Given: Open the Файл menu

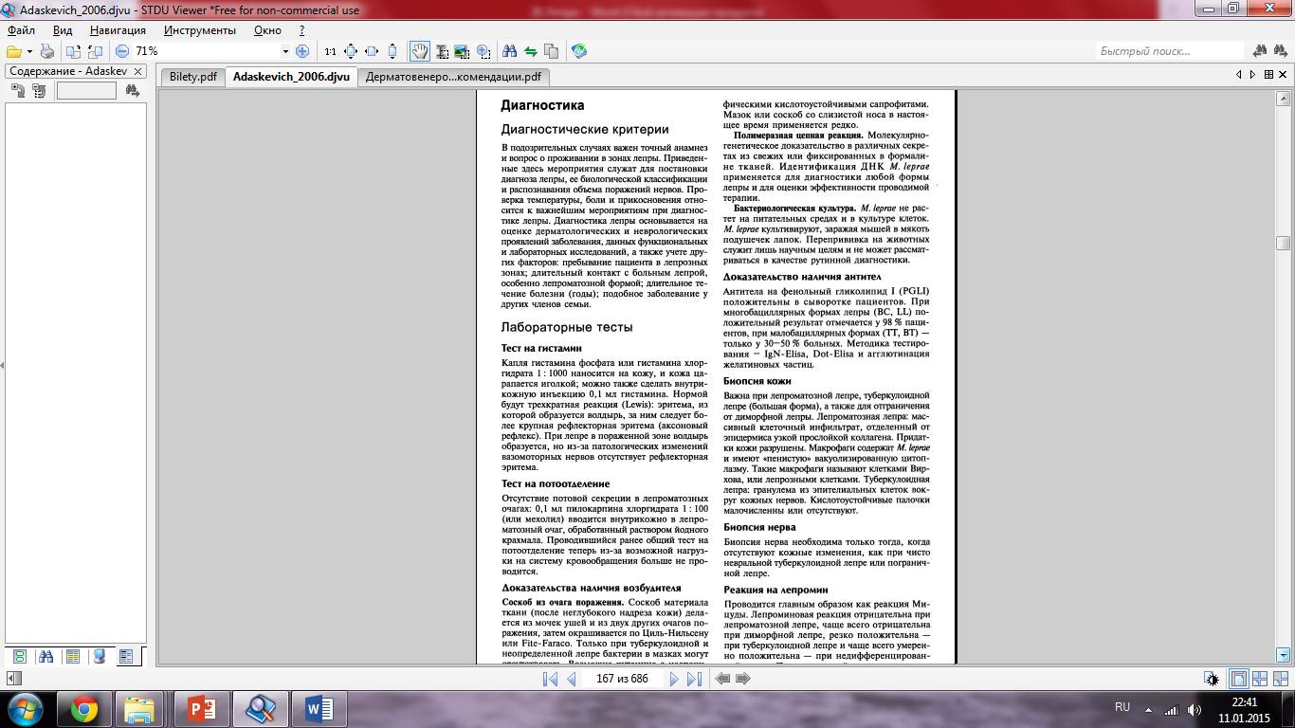Looking at the screenshot, I should (x=21, y=30).
